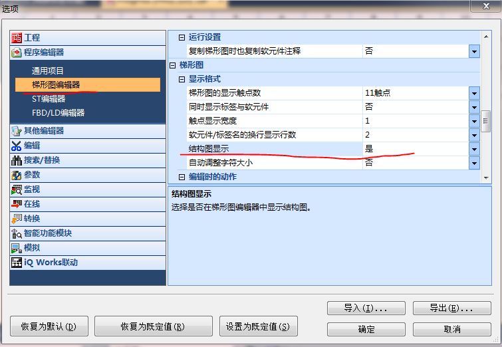This screenshot has width=502, height=347.
Task: Open the 结构图显示 value dropdown
Action: pyautogui.click(x=474, y=150)
